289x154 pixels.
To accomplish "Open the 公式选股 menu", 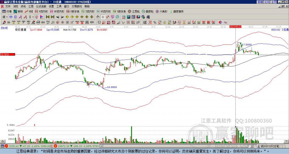I will pos(41,6).
